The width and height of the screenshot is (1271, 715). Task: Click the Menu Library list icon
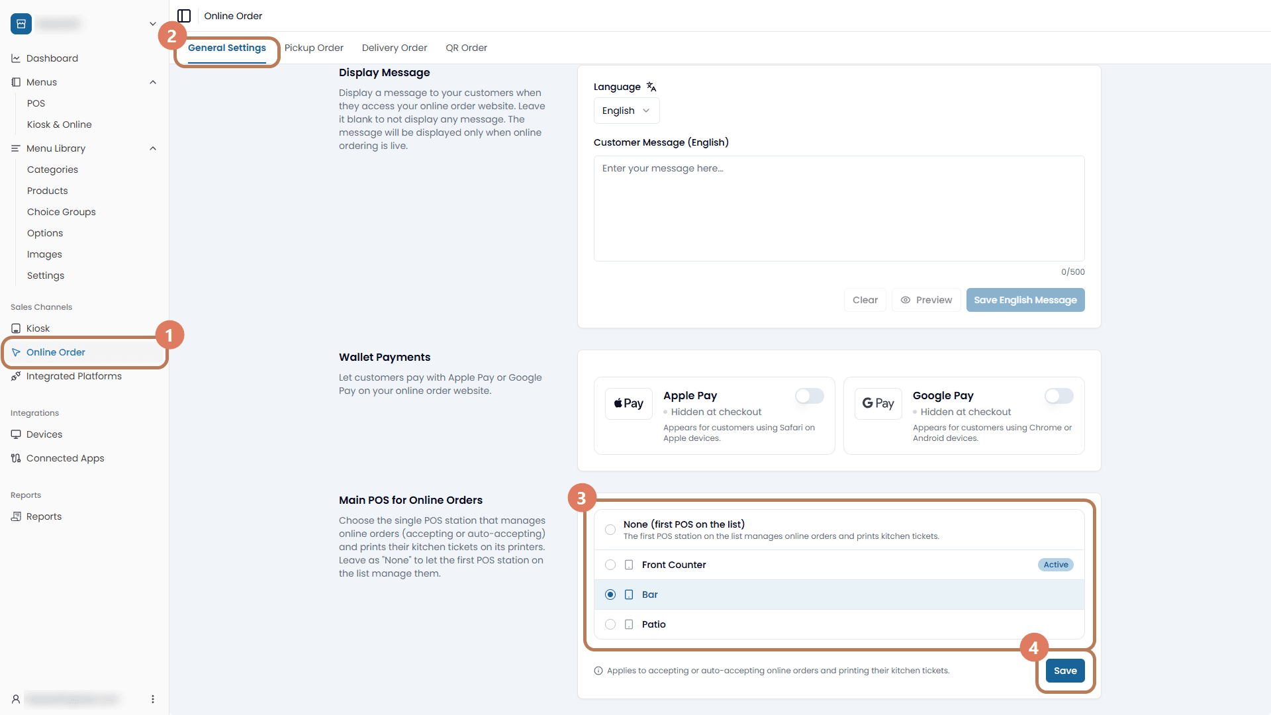16,148
